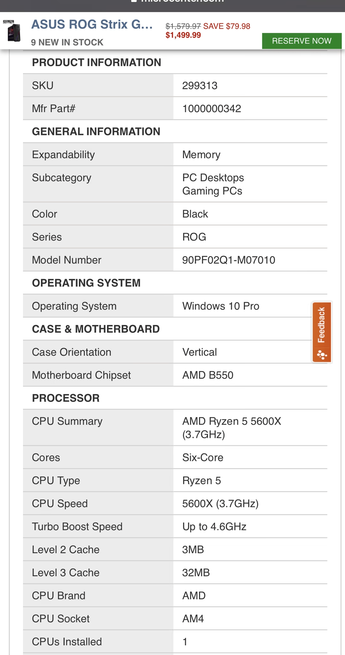Click the sale price $1,499.99
This screenshot has height=655, width=345.
click(x=183, y=35)
